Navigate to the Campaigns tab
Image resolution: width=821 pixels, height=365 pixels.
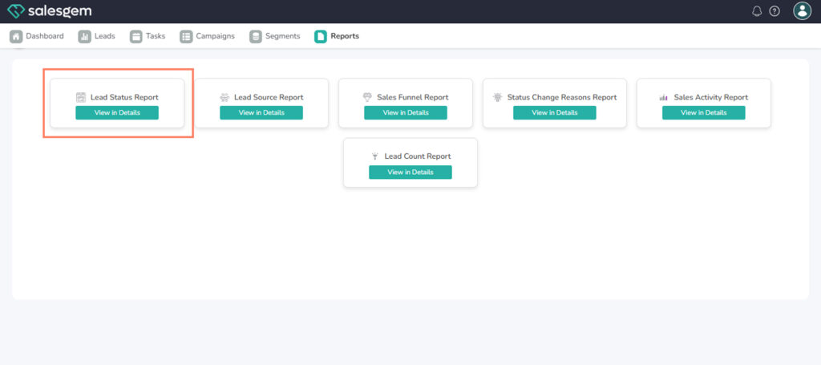(208, 36)
